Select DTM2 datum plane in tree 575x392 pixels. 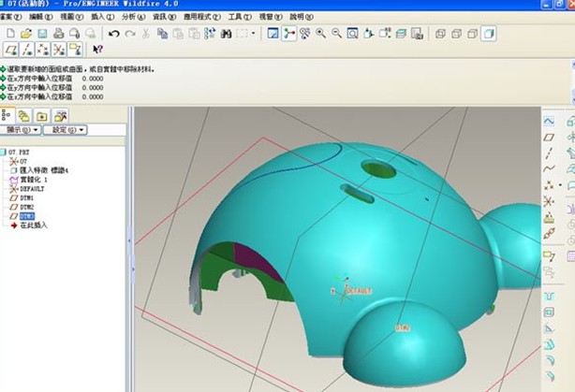coord(22,207)
